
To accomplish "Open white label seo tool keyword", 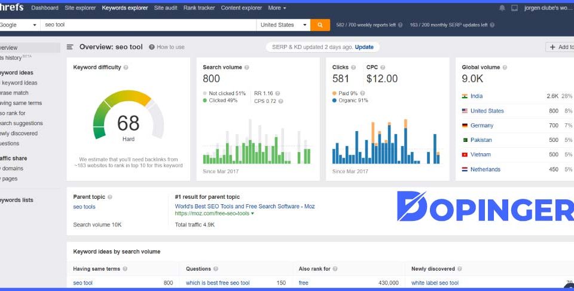I will pyautogui.click(x=435, y=283).
